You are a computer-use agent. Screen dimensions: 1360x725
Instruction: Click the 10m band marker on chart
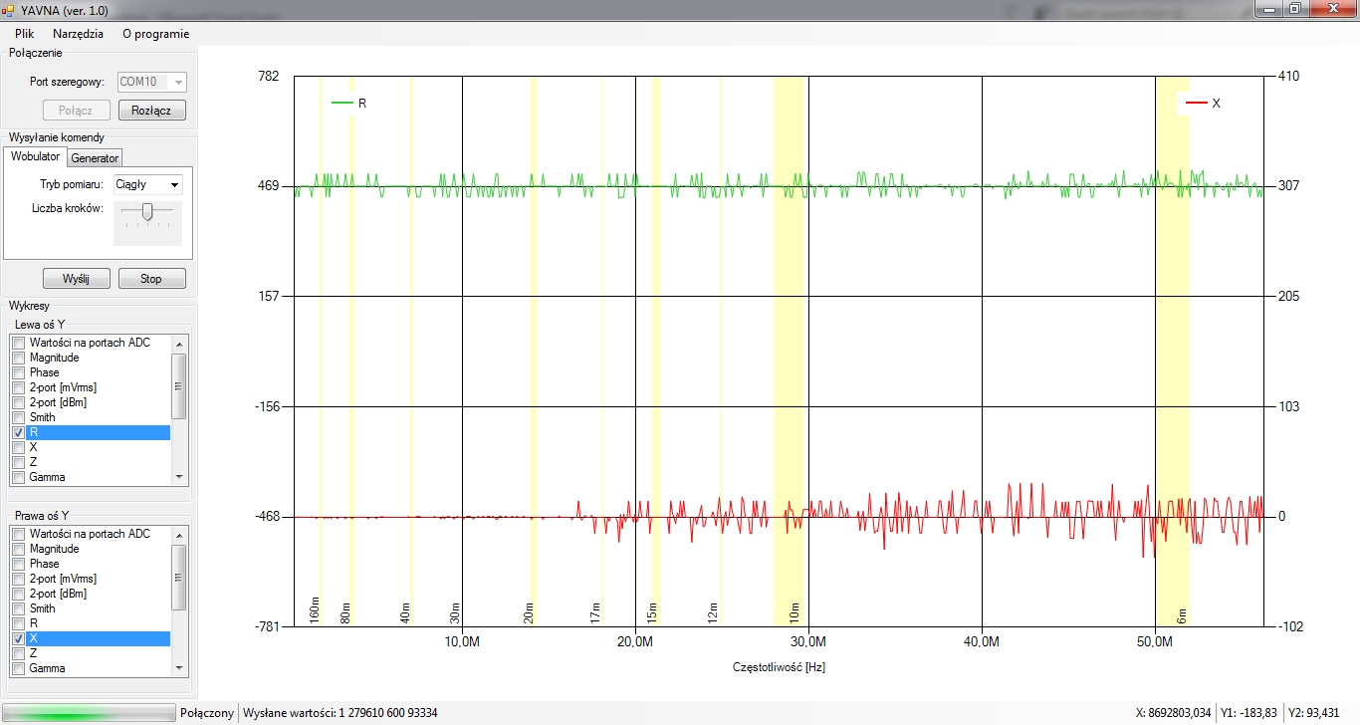[x=793, y=610]
